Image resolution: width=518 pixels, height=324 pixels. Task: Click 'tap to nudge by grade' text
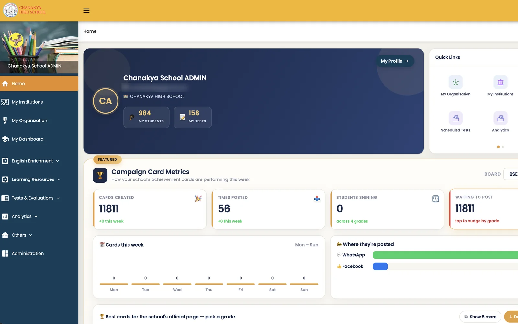[x=477, y=221]
